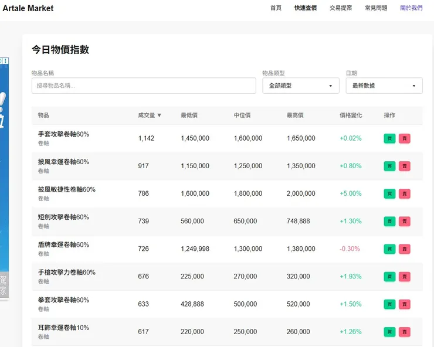
Task: Open the ad options icon on left banner
Action: [x=5, y=61]
